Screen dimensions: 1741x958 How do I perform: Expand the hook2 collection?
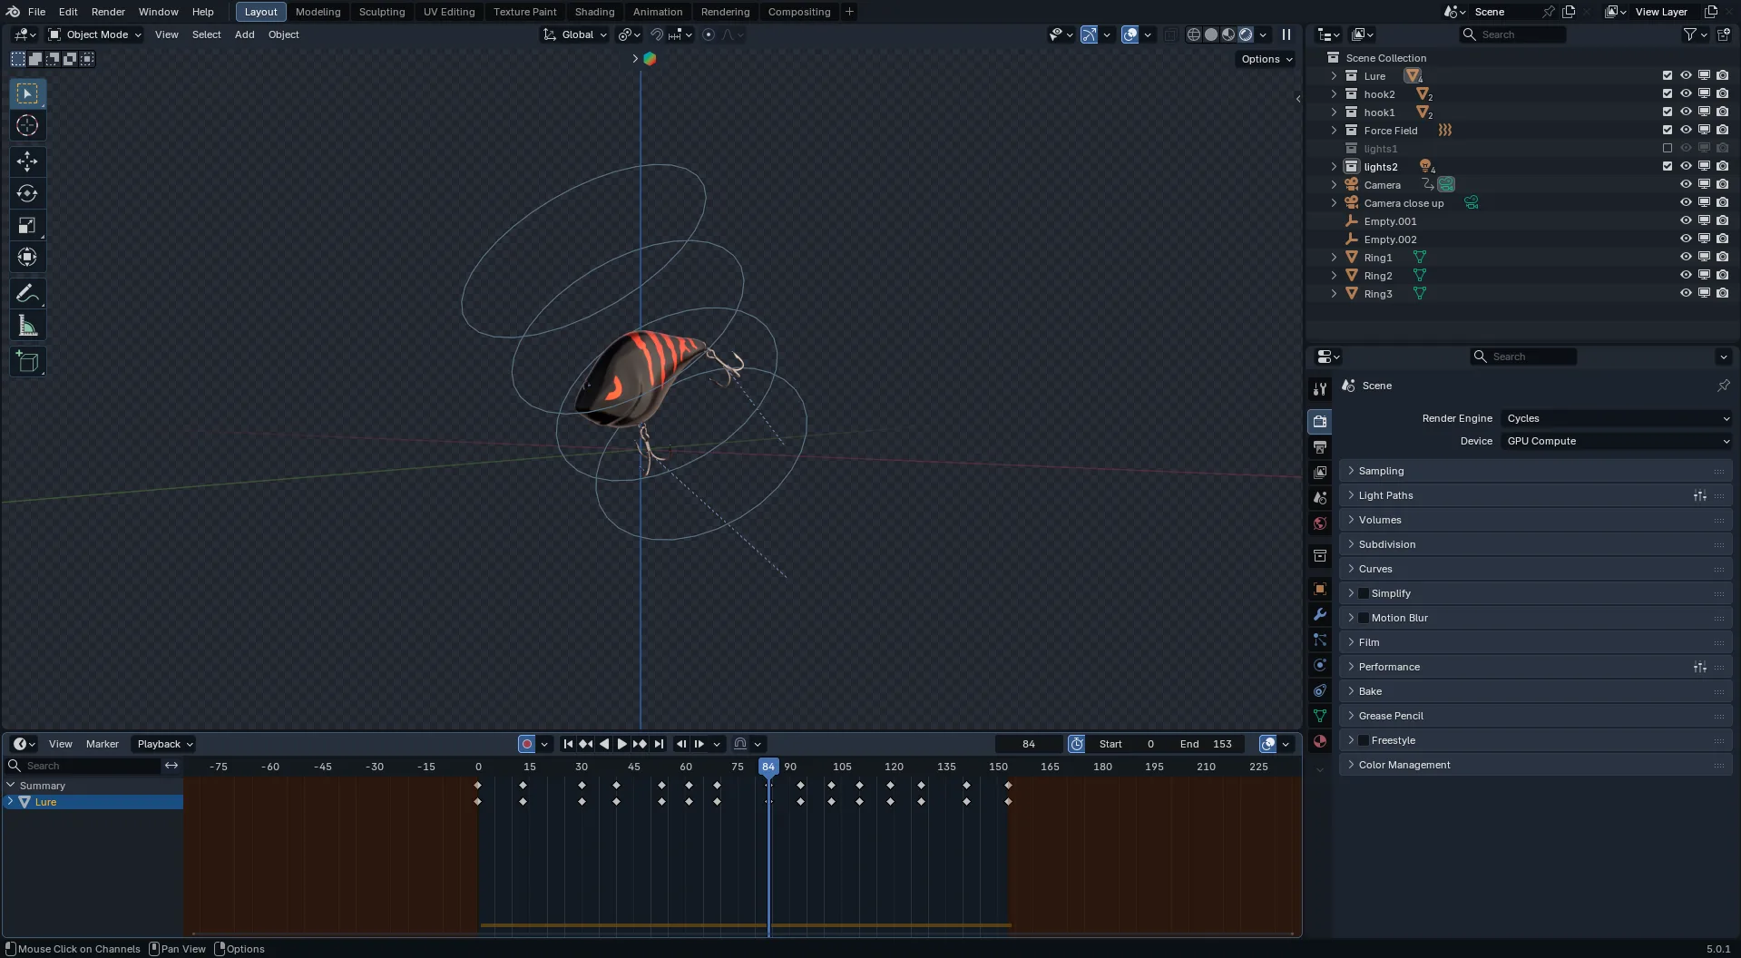1334,94
